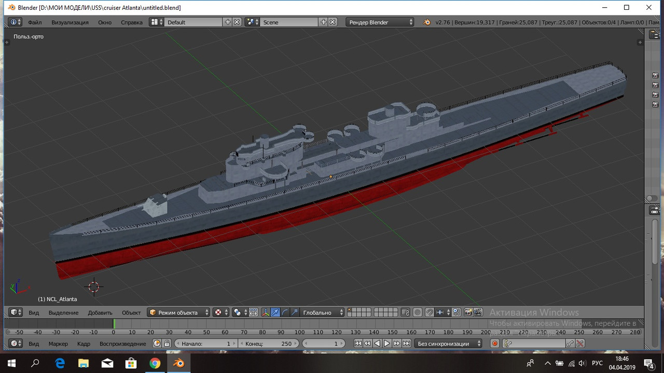Enable the rotate manipulator

pyautogui.click(x=285, y=312)
